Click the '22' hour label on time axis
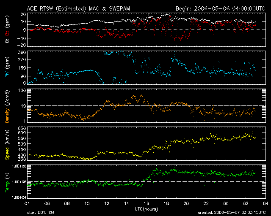 pyautogui.click(x=206, y=204)
